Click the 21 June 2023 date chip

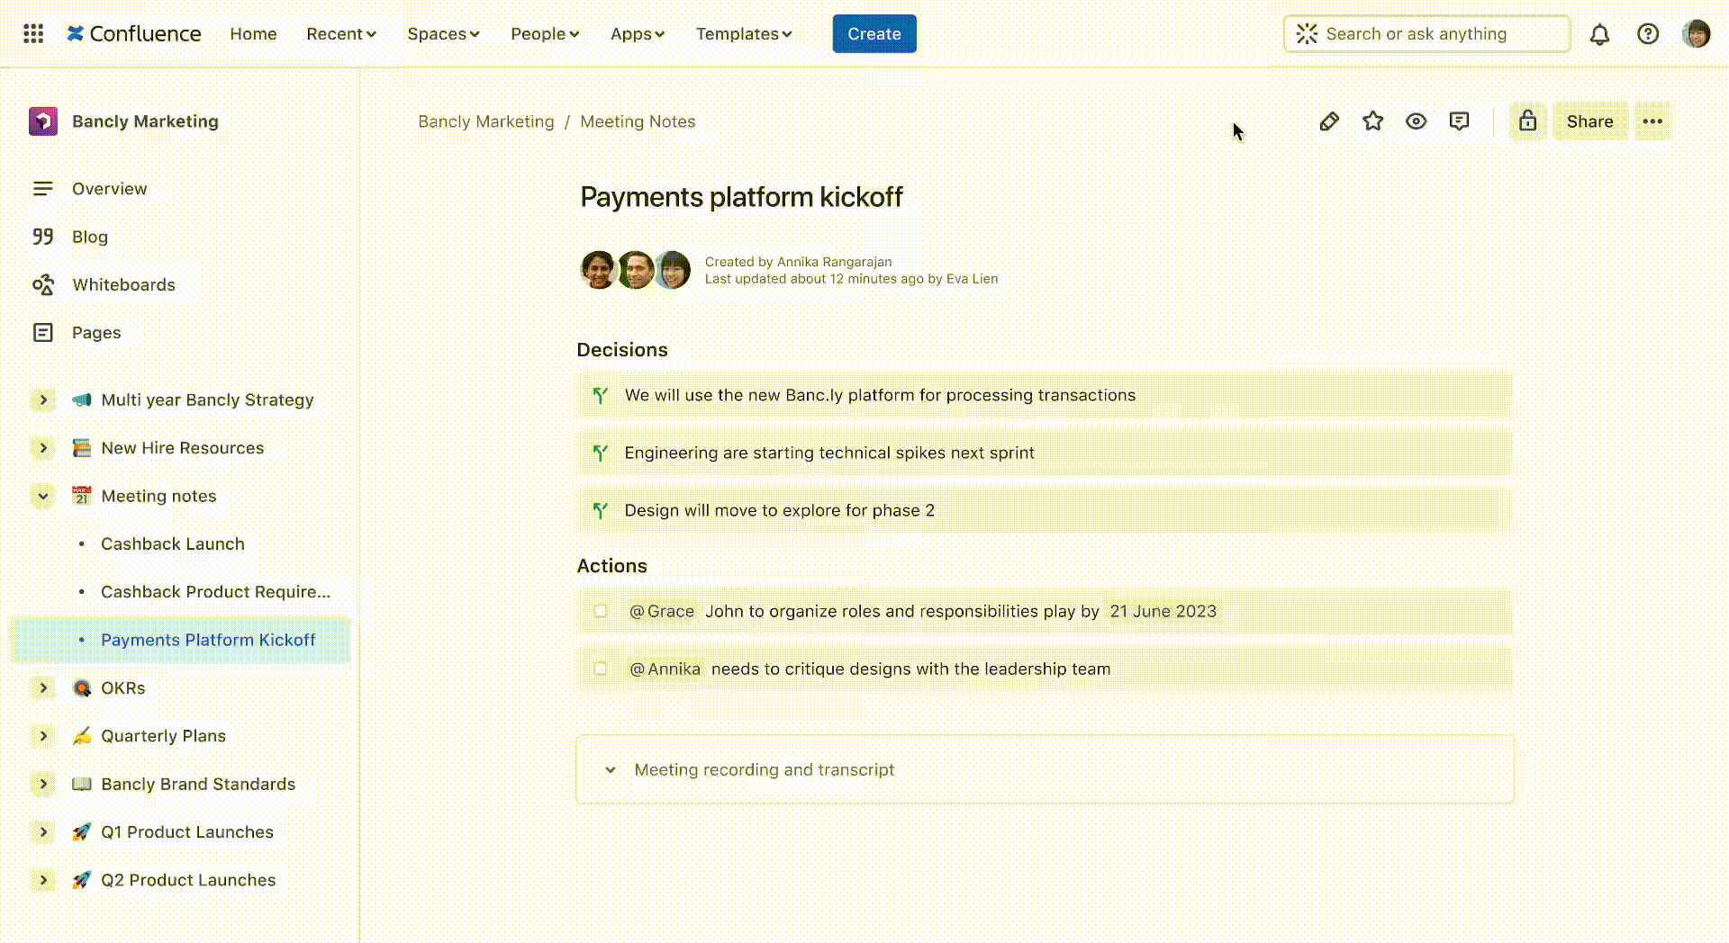click(1163, 611)
